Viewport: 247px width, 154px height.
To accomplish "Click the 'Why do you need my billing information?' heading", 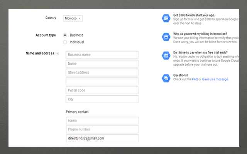I will click(200, 34).
